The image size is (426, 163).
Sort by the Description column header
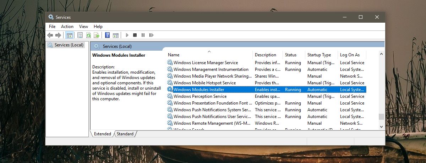click(268, 55)
